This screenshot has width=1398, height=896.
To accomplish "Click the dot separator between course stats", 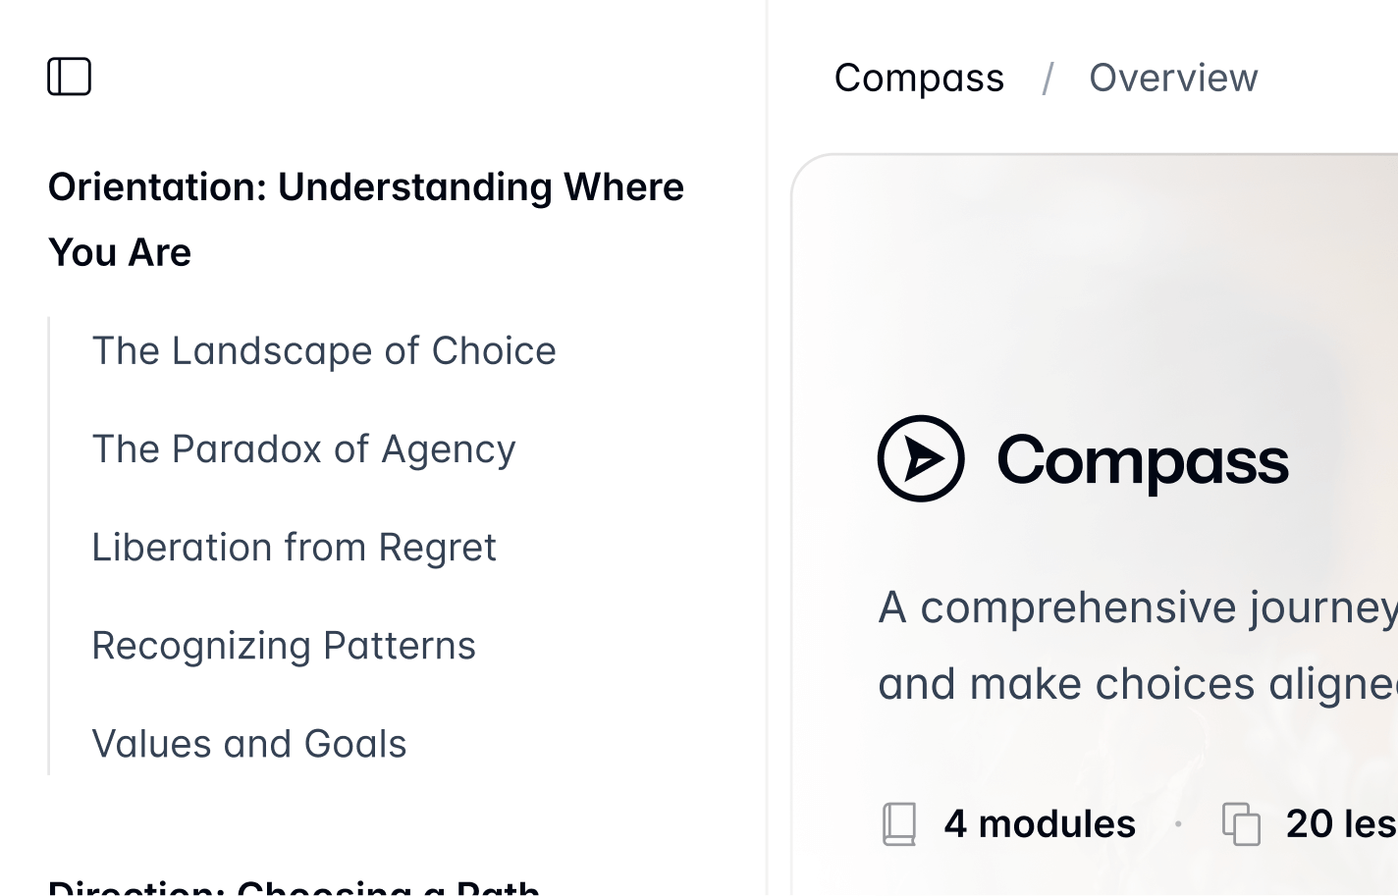I will pyautogui.click(x=1178, y=823).
